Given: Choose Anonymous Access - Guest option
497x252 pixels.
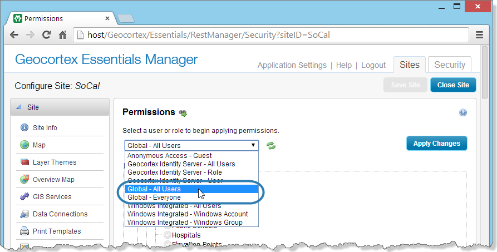Looking at the screenshot, I should (191, 156).
